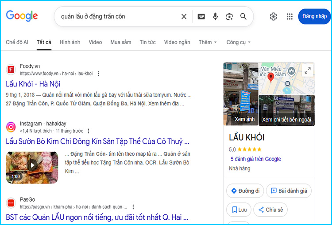Expand the map with arrows icon
Viewport: 332px width, 225px height.
308,70
